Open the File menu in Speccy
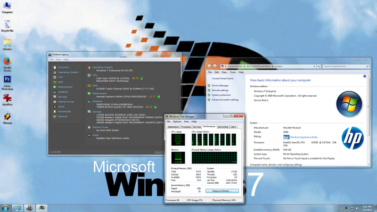 pos(51,59)
